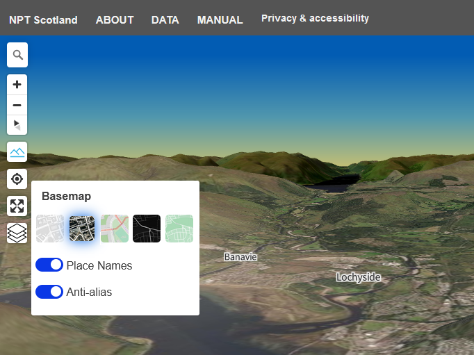Open the MANUAL page
This screenshot has width=474, height=355.
click(x=220, y=20)
